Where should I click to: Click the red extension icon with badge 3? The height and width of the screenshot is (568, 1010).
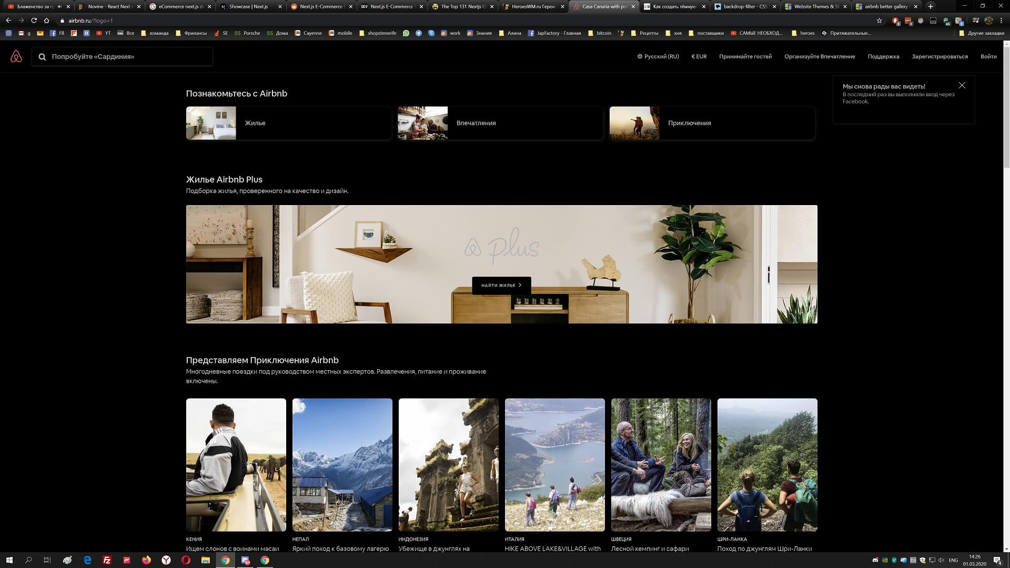coord(896,21)
